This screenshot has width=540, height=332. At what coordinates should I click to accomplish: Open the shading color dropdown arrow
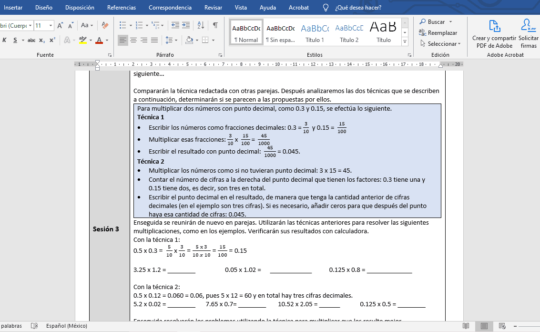coord(197,41)
